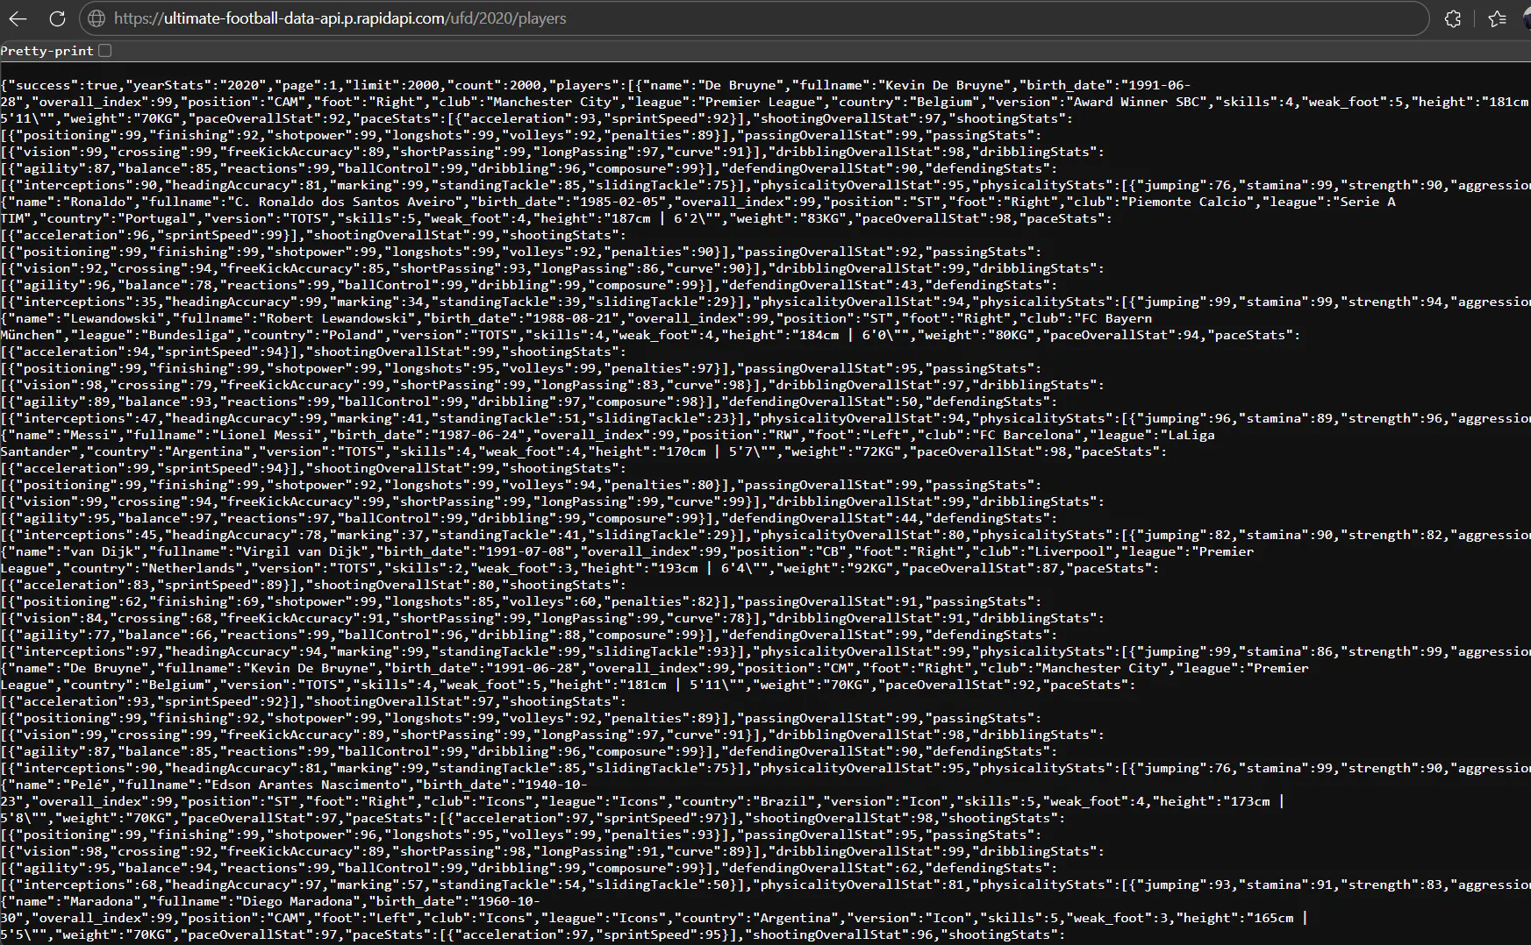Select the birth date "1991-07-08"
The height and width of the screenshot is (945, 1531).
click(x=525, y=551)
